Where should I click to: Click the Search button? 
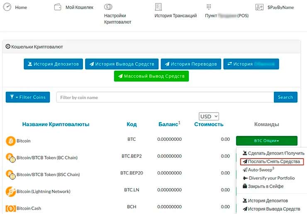click(x=285, y=97)
